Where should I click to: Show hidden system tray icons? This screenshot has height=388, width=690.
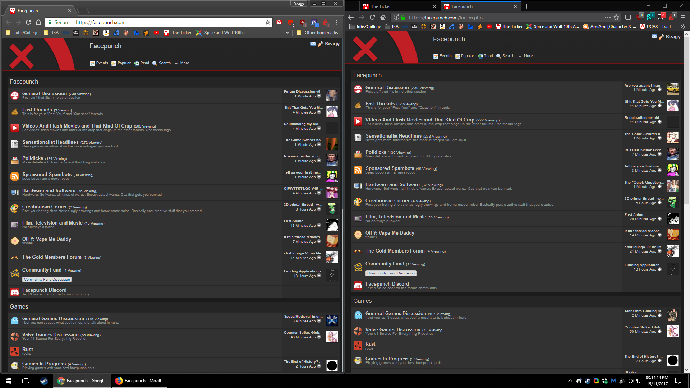click(x=570, y=381)
